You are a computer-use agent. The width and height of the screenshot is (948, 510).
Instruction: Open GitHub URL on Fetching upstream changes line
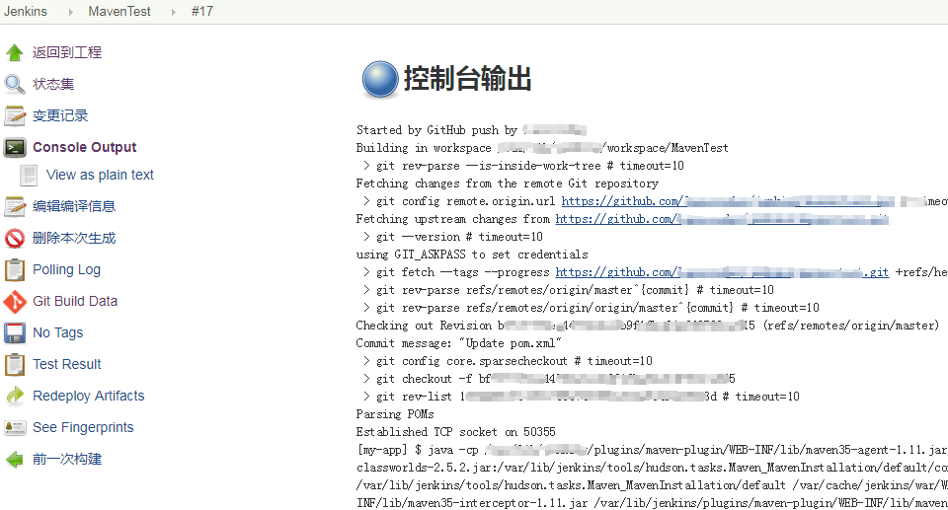point(722,219)
